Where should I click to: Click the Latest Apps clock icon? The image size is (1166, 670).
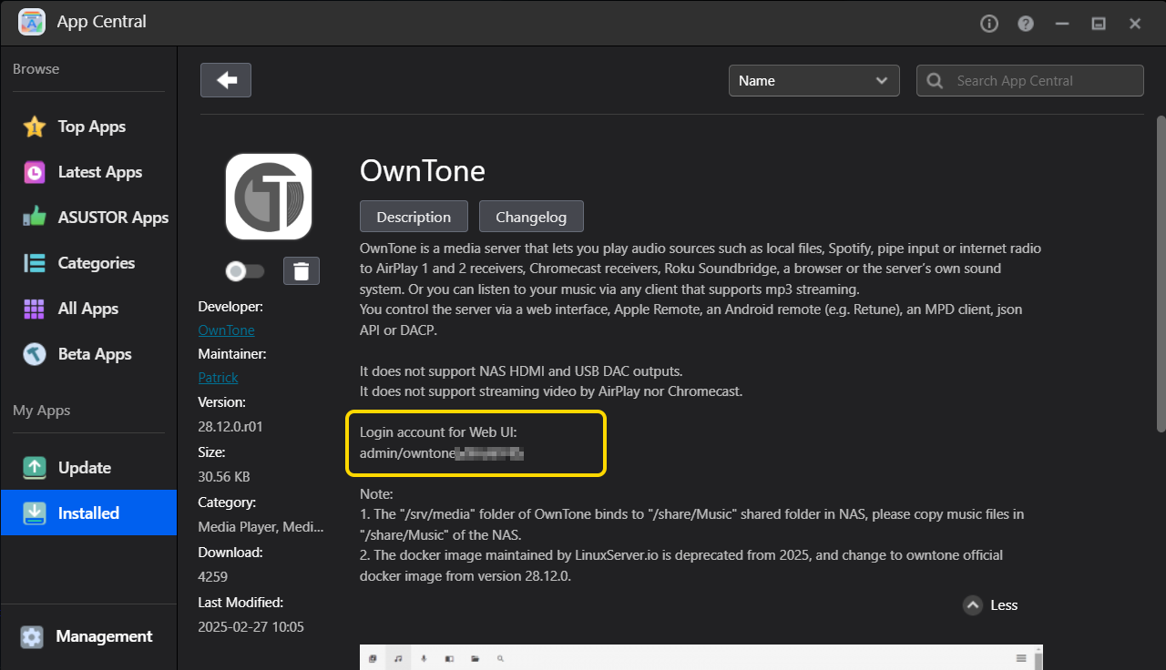click(35, 172)
